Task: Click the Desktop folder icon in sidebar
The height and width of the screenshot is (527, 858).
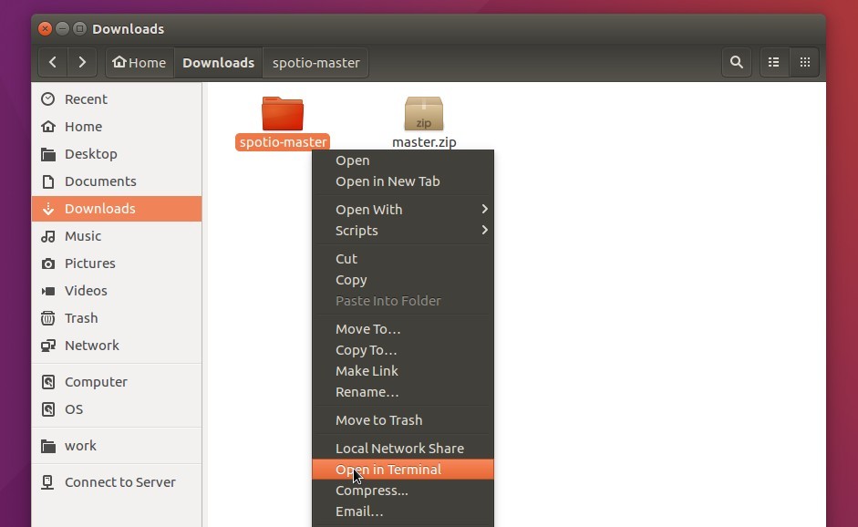Action: click(x=48, y=154)
